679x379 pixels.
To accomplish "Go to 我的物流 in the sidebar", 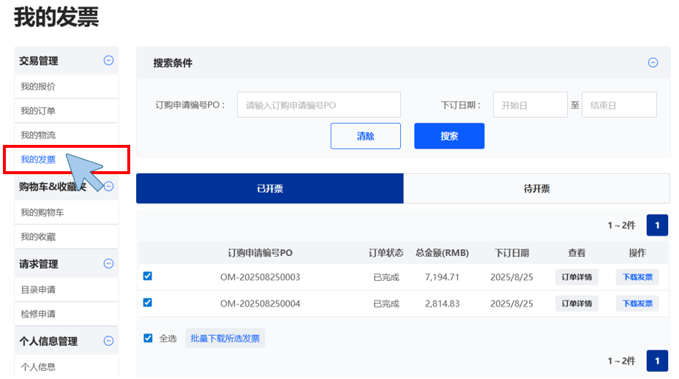I will [x=38, y=135].
